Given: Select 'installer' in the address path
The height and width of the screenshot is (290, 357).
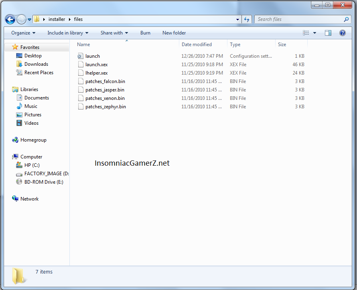Looking at the screenshot, I should point(57,19).
